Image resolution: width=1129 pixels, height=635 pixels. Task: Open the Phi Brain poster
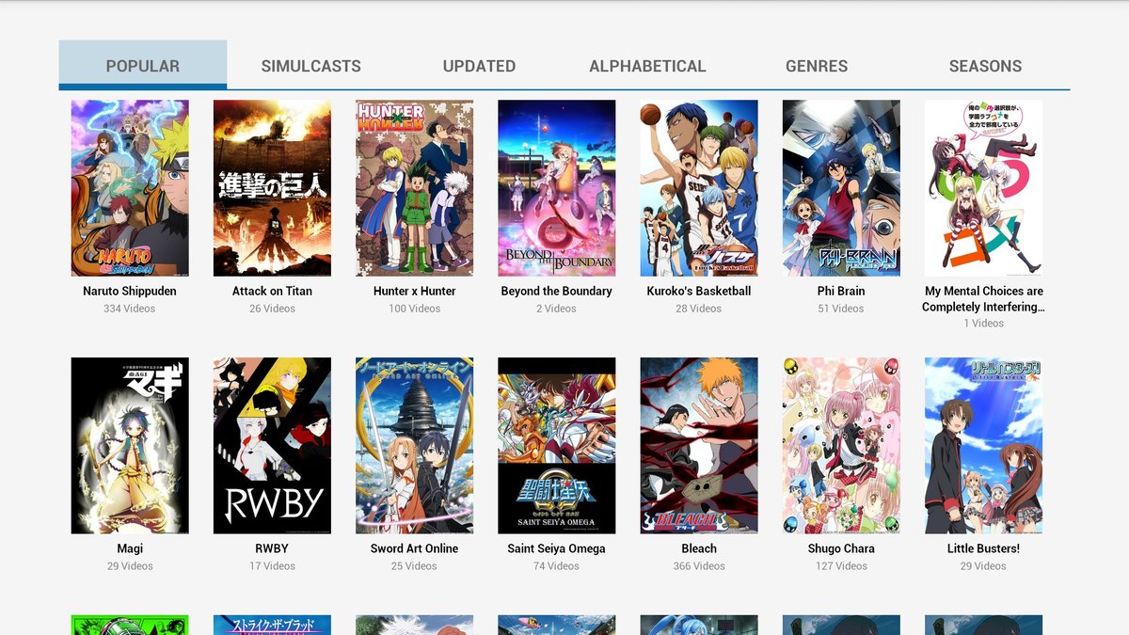[840, 187]
